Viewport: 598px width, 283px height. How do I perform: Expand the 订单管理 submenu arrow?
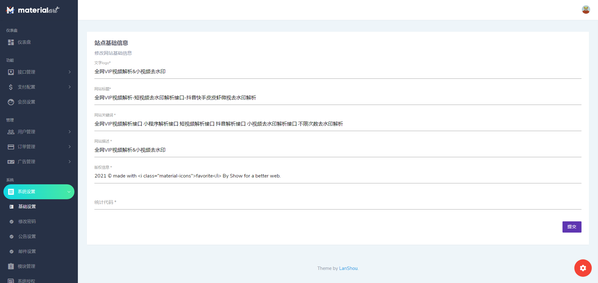[69, 147]
